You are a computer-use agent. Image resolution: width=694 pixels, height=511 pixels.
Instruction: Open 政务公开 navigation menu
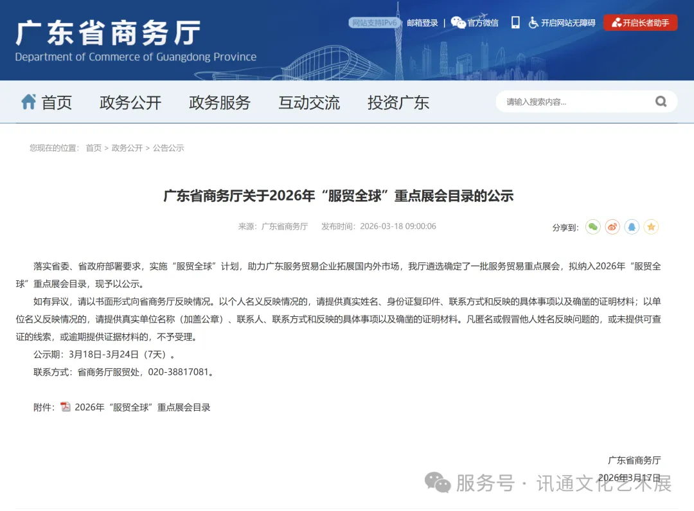(x=130, y=102)
